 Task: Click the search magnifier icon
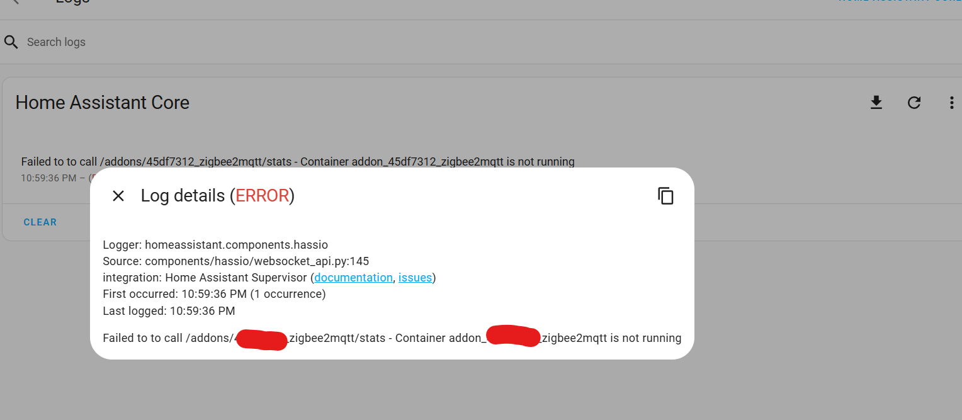11,42
